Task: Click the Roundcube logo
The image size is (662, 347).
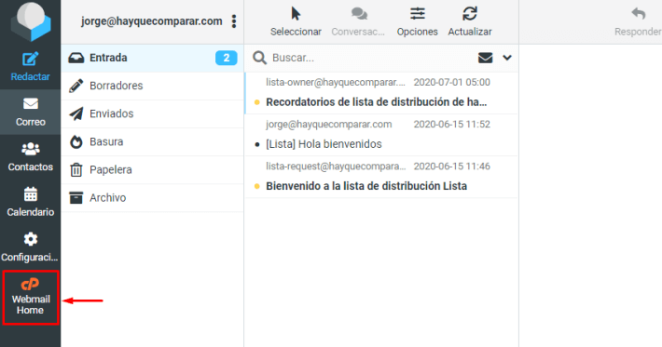Action: coord(31,21)
